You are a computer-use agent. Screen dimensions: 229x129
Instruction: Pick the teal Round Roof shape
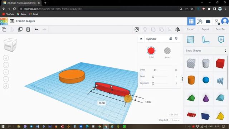pyautogui.click(x=220, y=98)
